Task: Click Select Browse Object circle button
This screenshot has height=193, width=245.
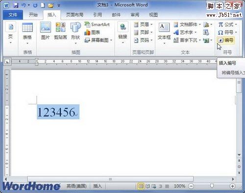Action: click(239, 167)
